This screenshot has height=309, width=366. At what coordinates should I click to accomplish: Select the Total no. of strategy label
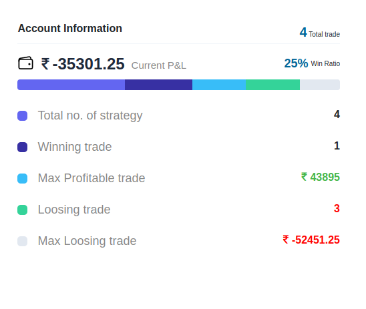[x=90, y=115]
